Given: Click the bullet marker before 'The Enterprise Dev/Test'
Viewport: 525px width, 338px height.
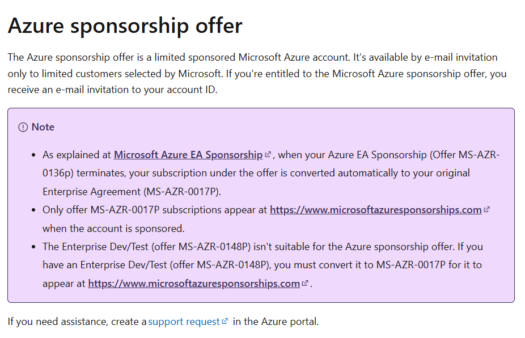Looking at the screenshot, I should pyautogui.click(x=33, y=247).
